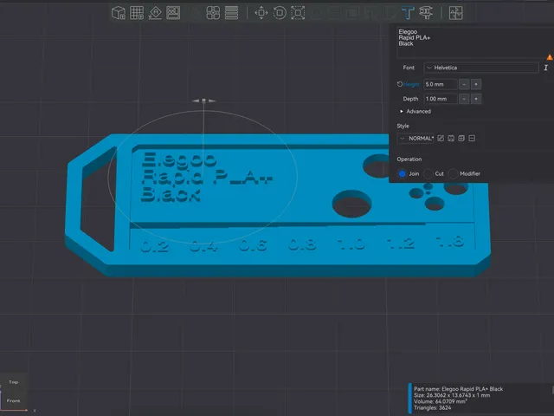The height and width of the screenshot is (416, 554).
Task: Open the Helvetica font dropdown
Action: click(x=481, y=68)
